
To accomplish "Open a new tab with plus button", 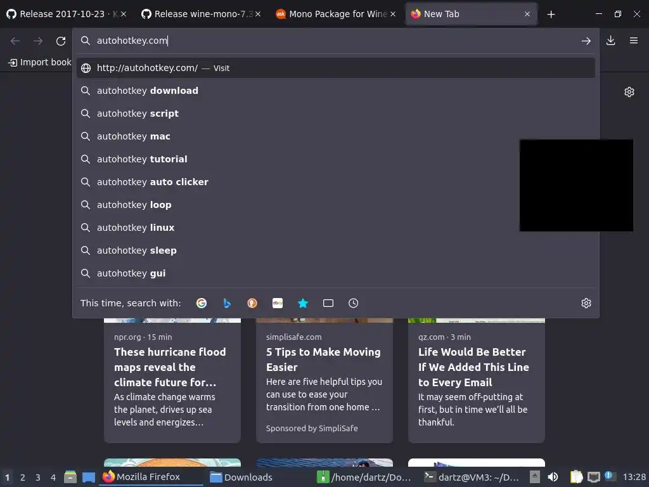I will [x=551, y=15].
